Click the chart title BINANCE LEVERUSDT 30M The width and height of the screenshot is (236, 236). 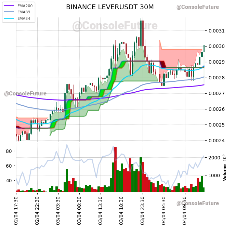[110, 7]
